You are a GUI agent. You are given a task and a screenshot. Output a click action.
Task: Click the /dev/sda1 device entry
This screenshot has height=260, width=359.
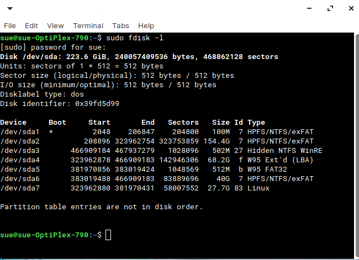click(x=20, y=132)
